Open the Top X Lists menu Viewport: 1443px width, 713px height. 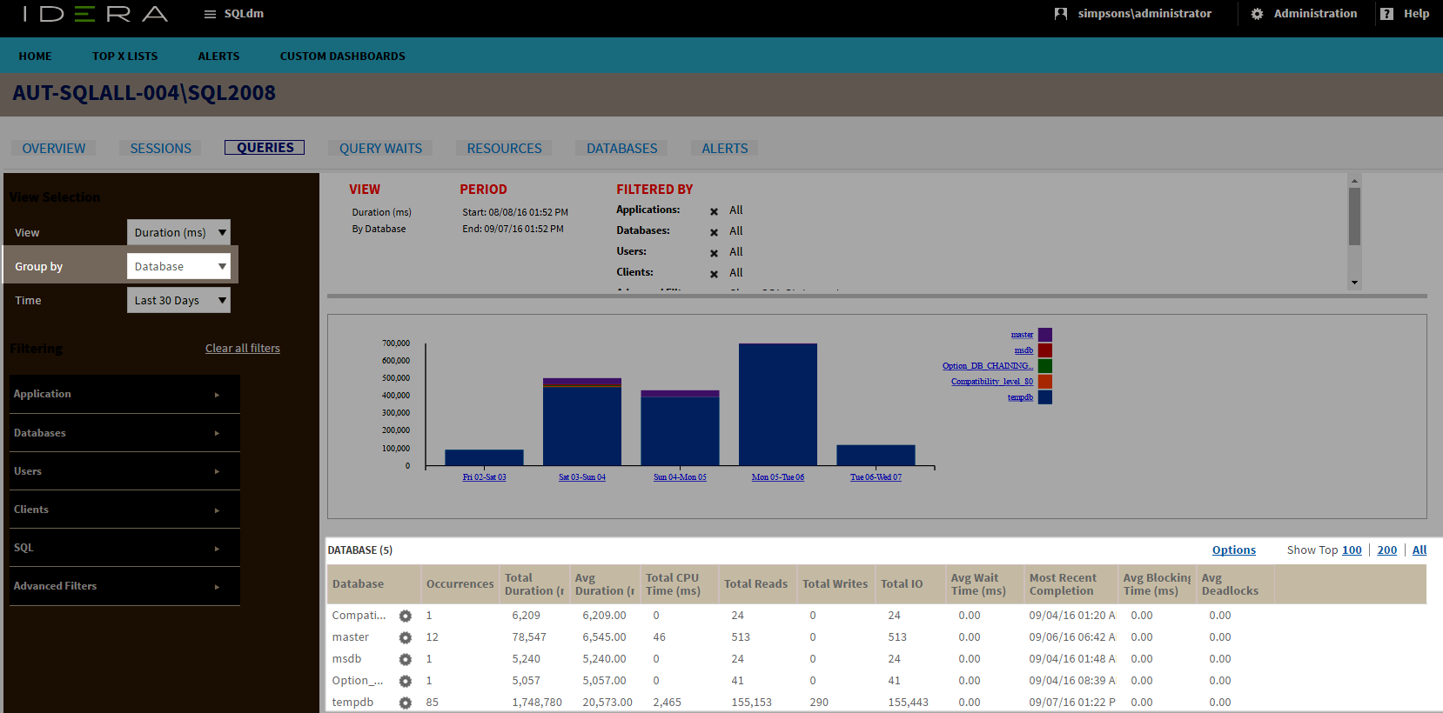tap(125, 57)
